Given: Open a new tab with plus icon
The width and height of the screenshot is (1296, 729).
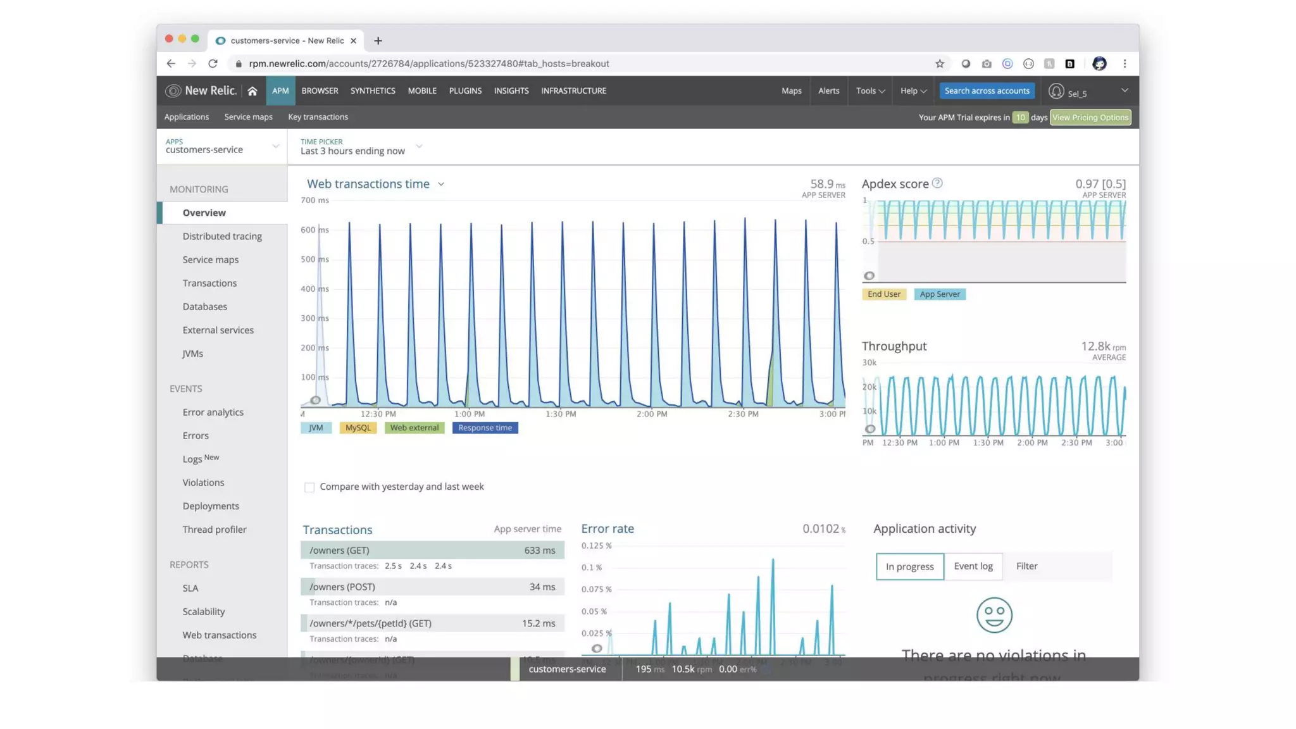Looking at the screenshot, I should pos(378,40).
